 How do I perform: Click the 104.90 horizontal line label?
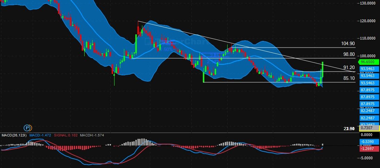[x=348, y=43]
